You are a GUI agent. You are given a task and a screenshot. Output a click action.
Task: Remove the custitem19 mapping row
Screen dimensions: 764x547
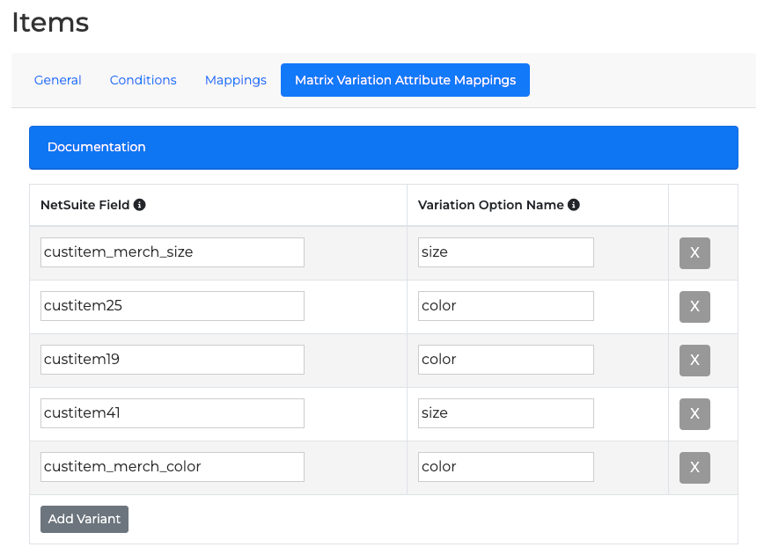[x=694, y=361]
